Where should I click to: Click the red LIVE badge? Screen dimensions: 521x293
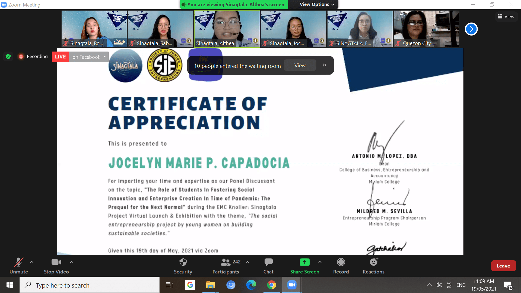60,57
